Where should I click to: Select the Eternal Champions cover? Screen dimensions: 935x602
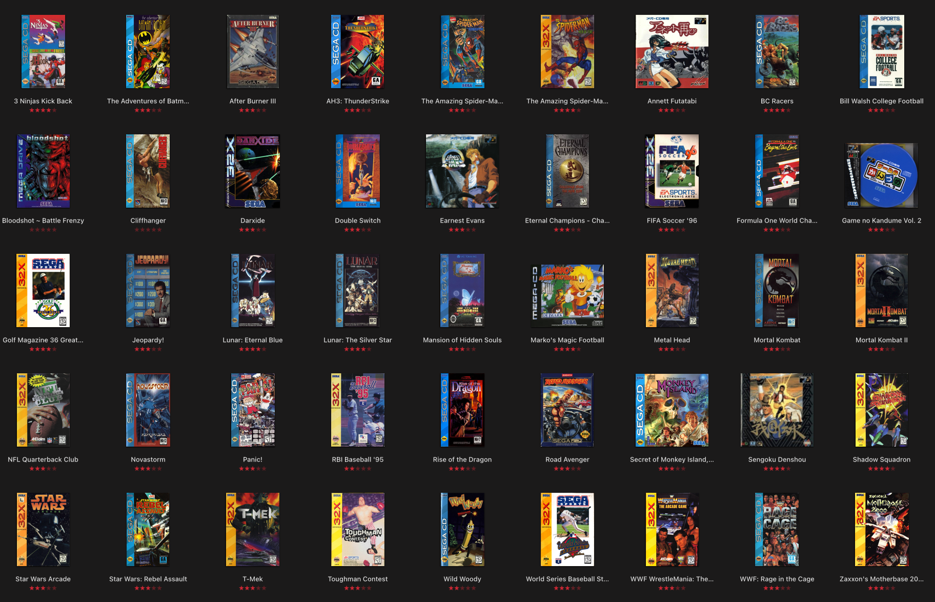[567, 171]
